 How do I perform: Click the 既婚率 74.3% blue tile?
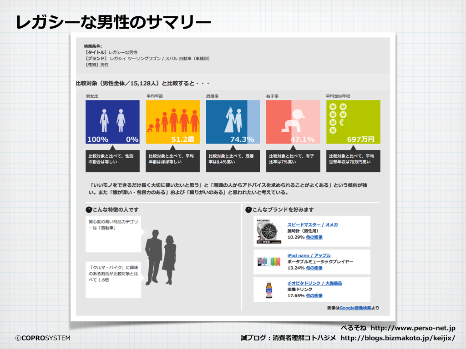(233, 122)
